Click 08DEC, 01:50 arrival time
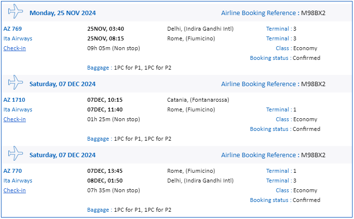354x219 pixels. point(105,181)
